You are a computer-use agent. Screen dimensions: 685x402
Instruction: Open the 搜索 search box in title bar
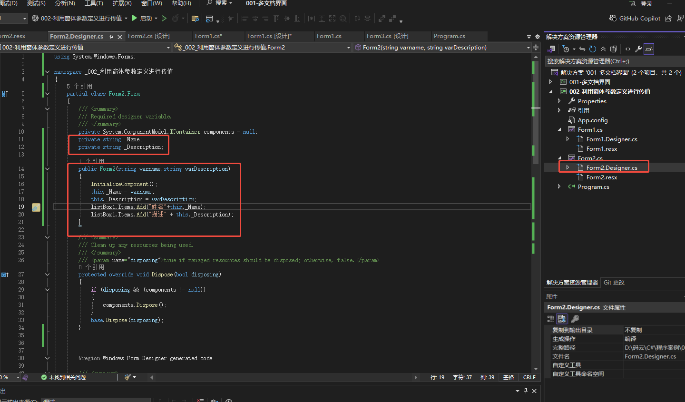(219, 3)
